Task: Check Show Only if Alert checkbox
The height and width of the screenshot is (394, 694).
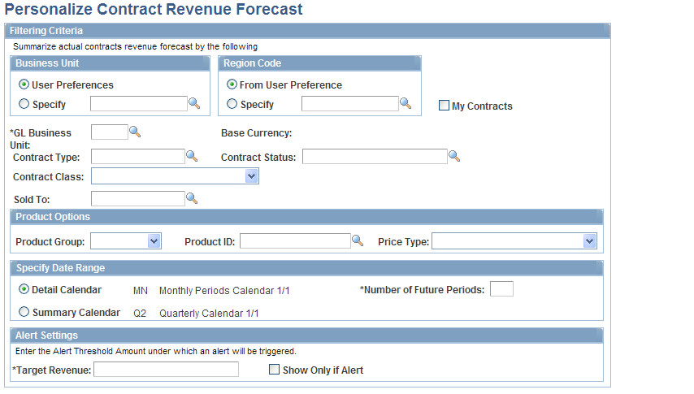Action: (x=275, y=369)
